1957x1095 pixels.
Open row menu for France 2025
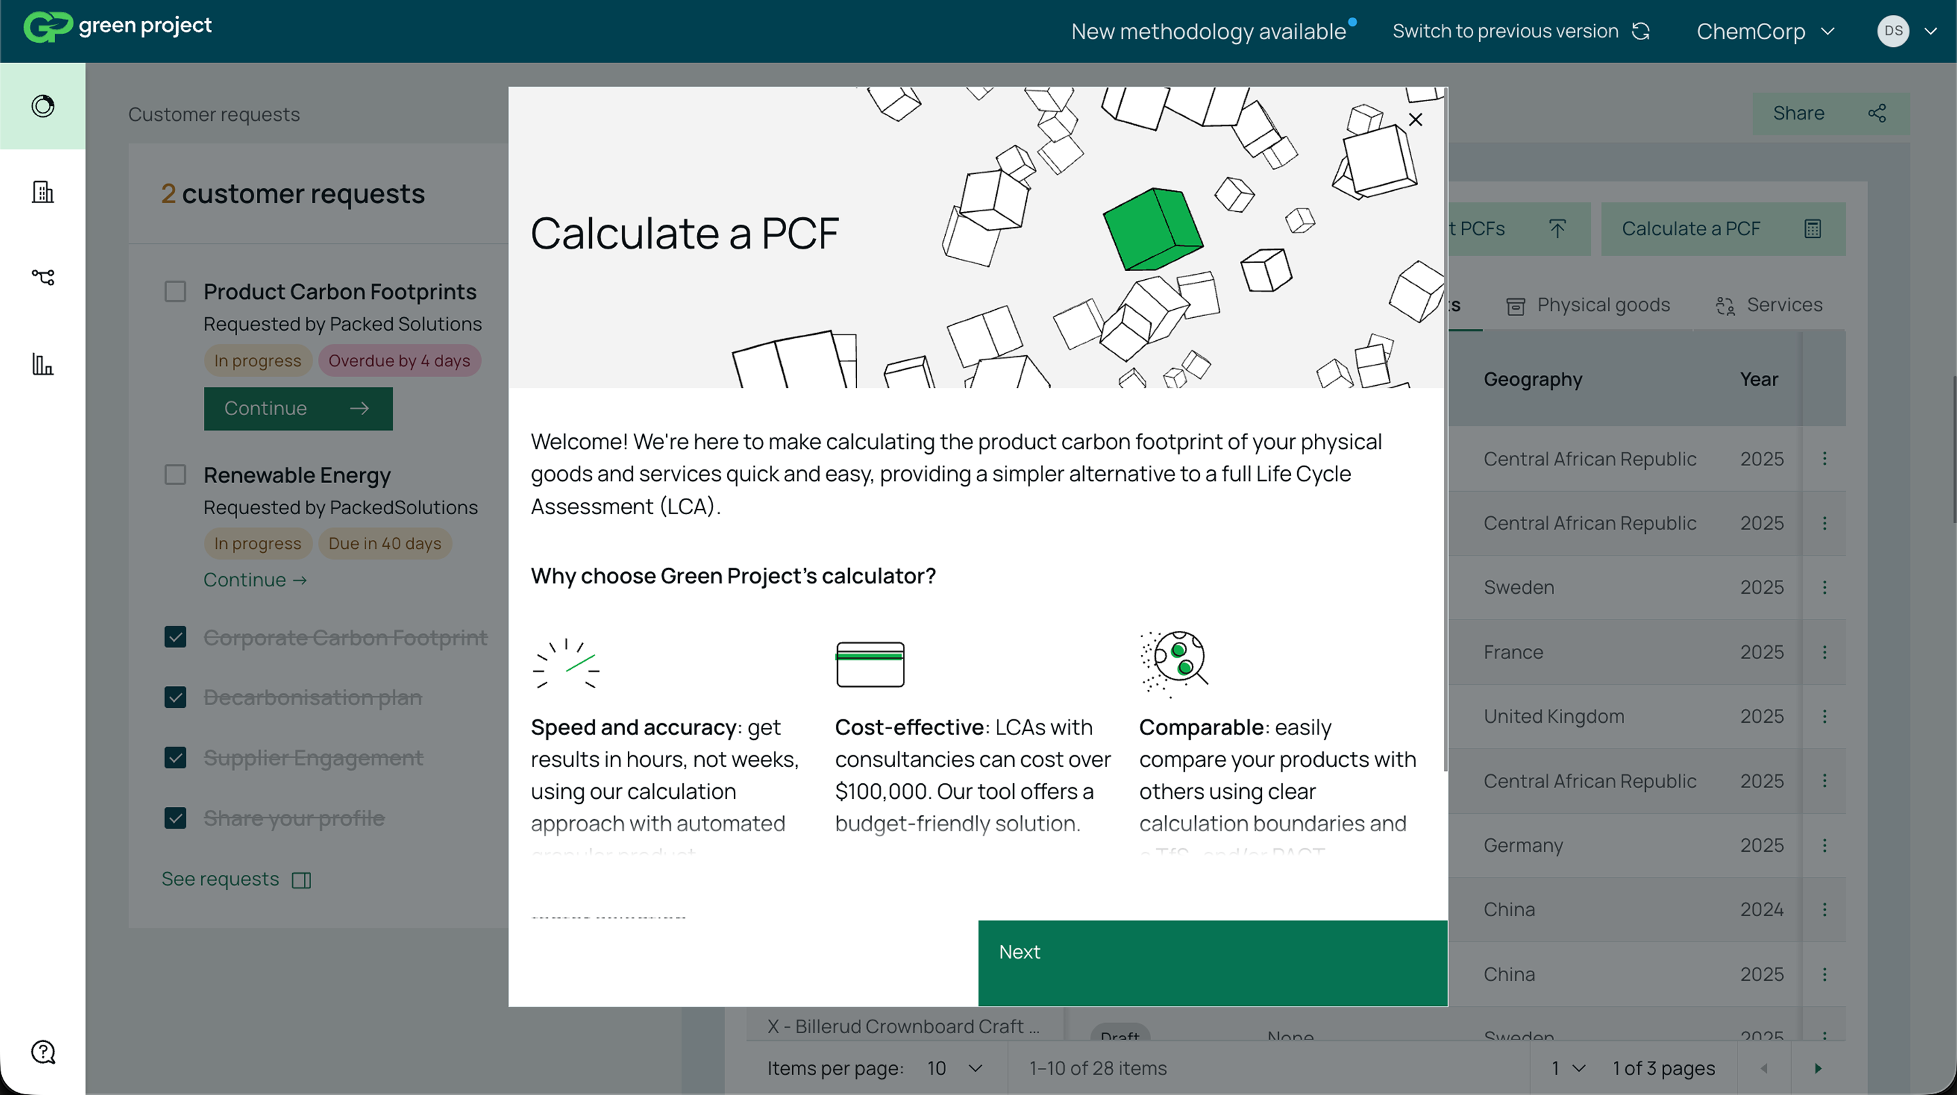(1824, 652)
